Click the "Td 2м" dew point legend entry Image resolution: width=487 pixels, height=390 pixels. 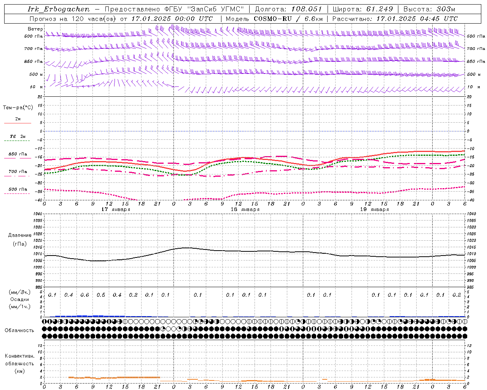18,136
